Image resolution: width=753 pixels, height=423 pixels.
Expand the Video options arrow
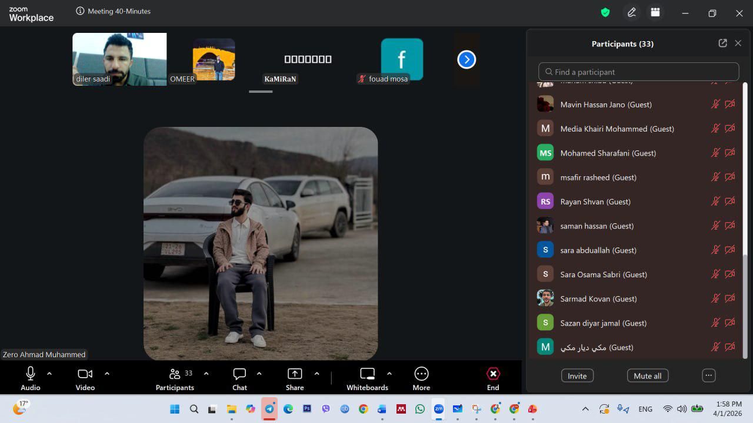pyautogui.click(x=107, y=374)
